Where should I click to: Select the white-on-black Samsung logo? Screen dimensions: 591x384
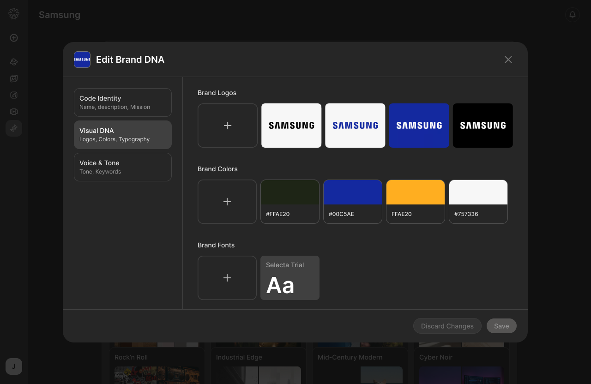tap(482, 126)
